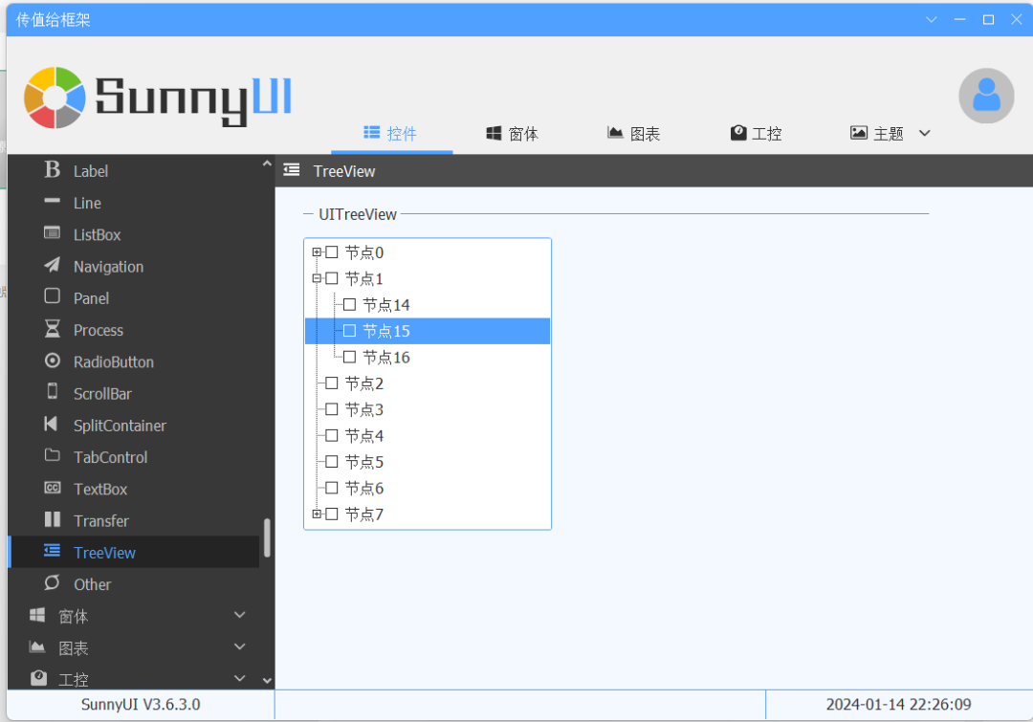
Task: Click the TabControl folder icon
Action: (x=53, y=456)
